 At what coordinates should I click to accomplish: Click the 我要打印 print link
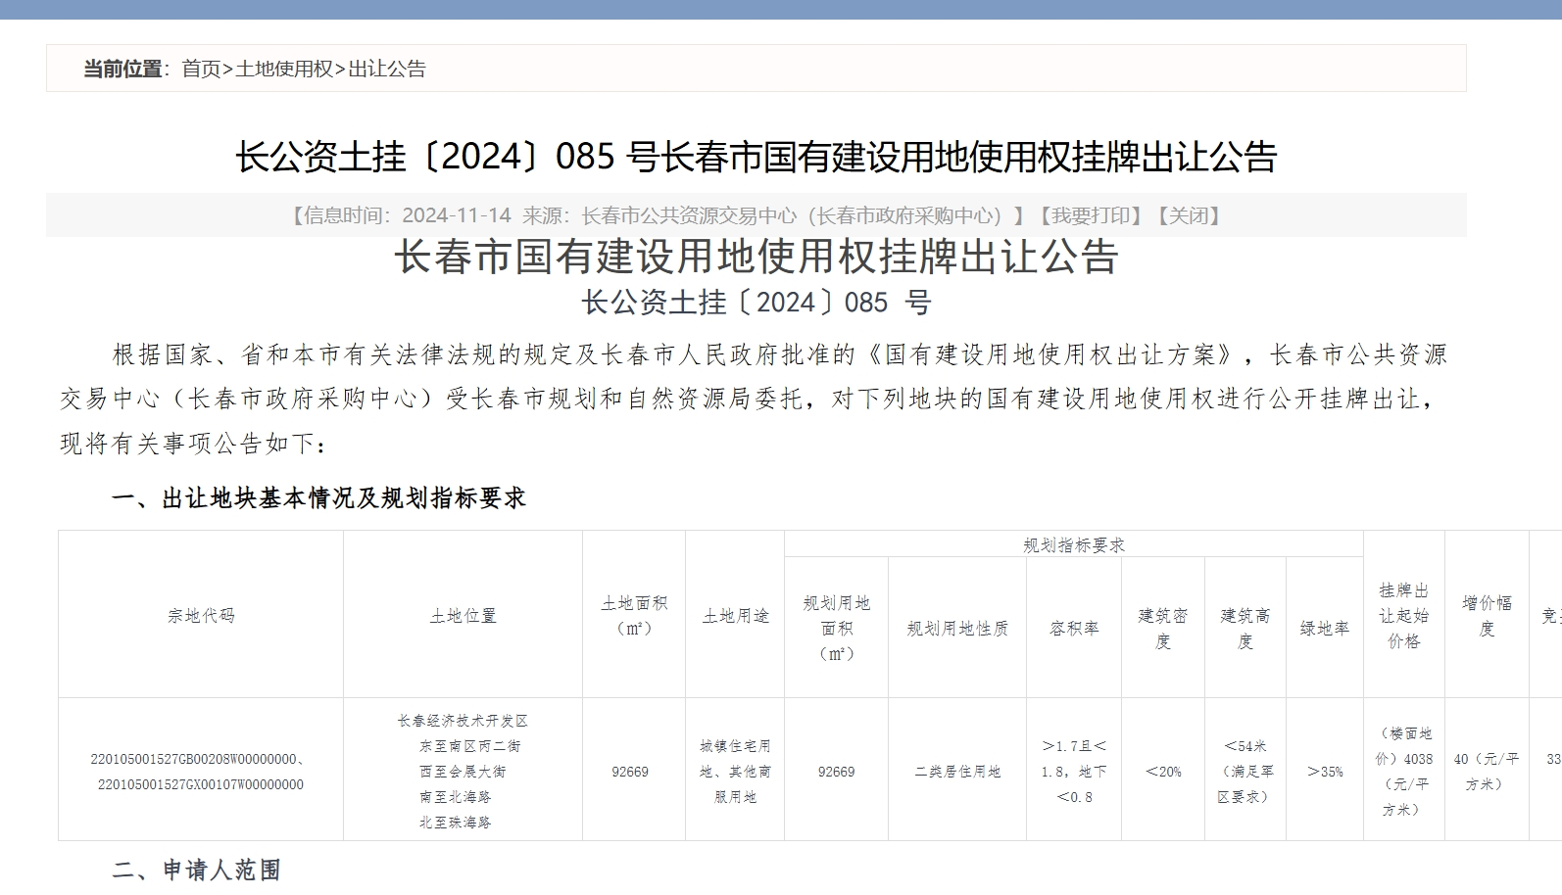click(1091, 215)
